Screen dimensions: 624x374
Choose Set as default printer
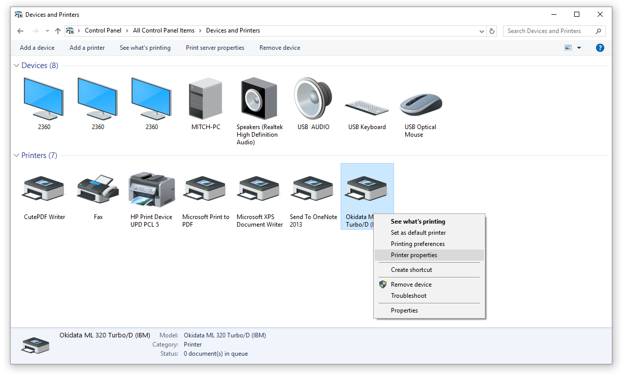(429, 233)
